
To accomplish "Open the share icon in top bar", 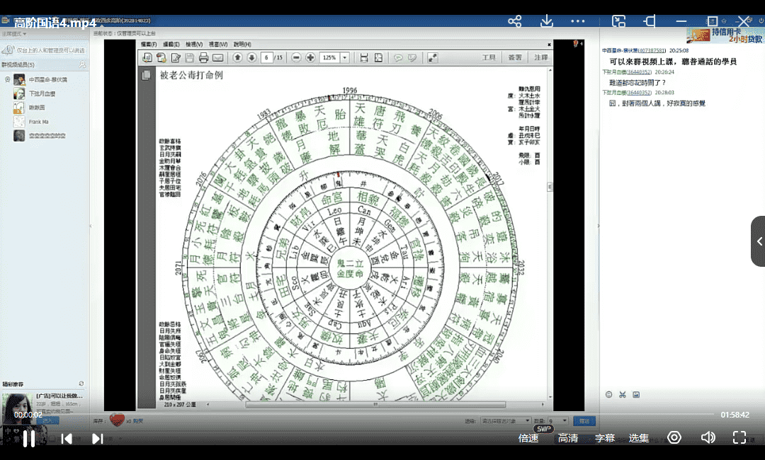I will [515, 21].
